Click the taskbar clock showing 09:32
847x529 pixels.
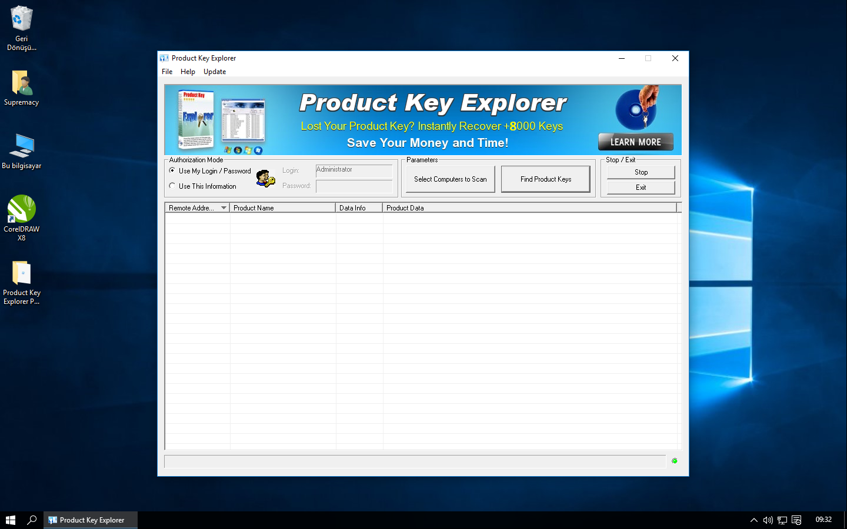[823, 520]
